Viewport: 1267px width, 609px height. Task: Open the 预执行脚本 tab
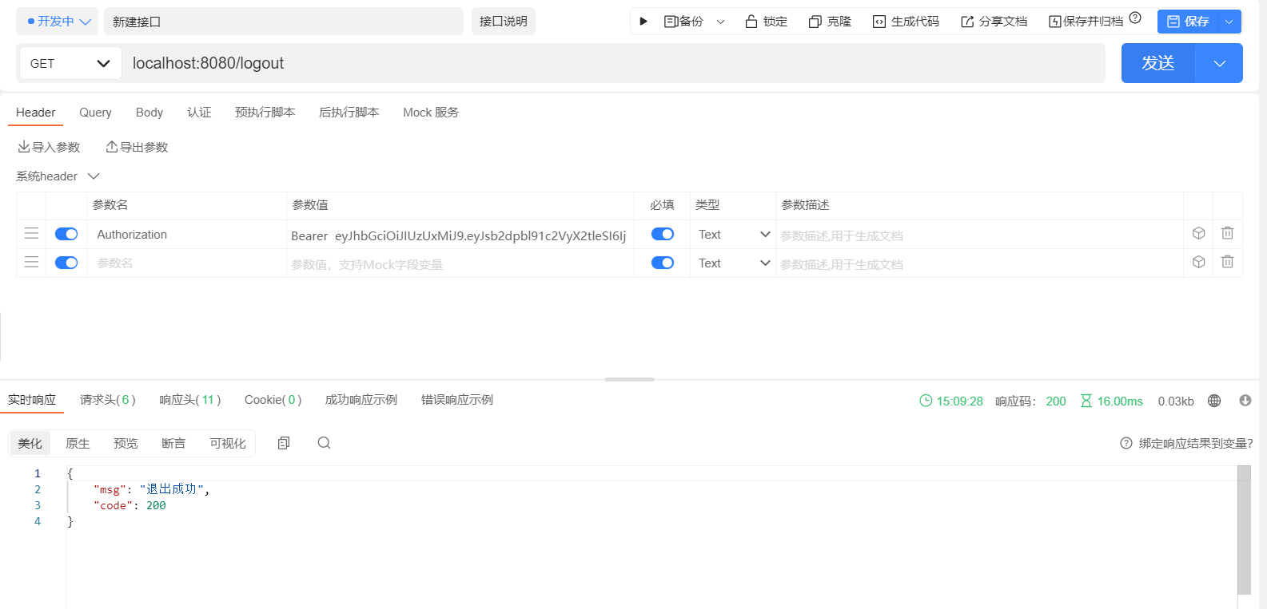(265, 113)
